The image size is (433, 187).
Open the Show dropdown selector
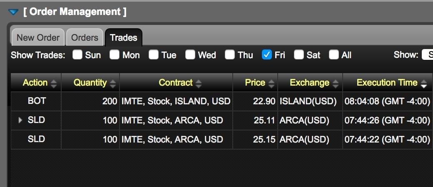427,55
